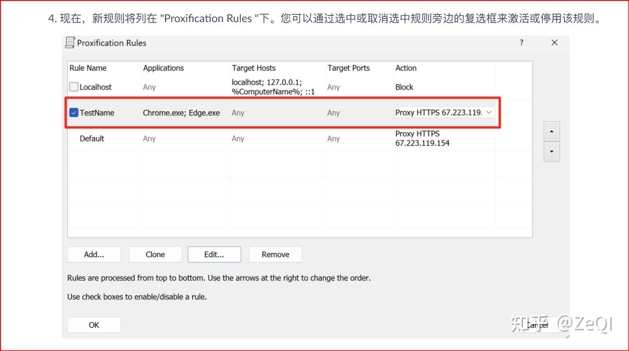Image resolution: width=629 pixels, height=351 pixels.
Task: Click the move-rule-down arrow icon
Action: tap(551, 152)
